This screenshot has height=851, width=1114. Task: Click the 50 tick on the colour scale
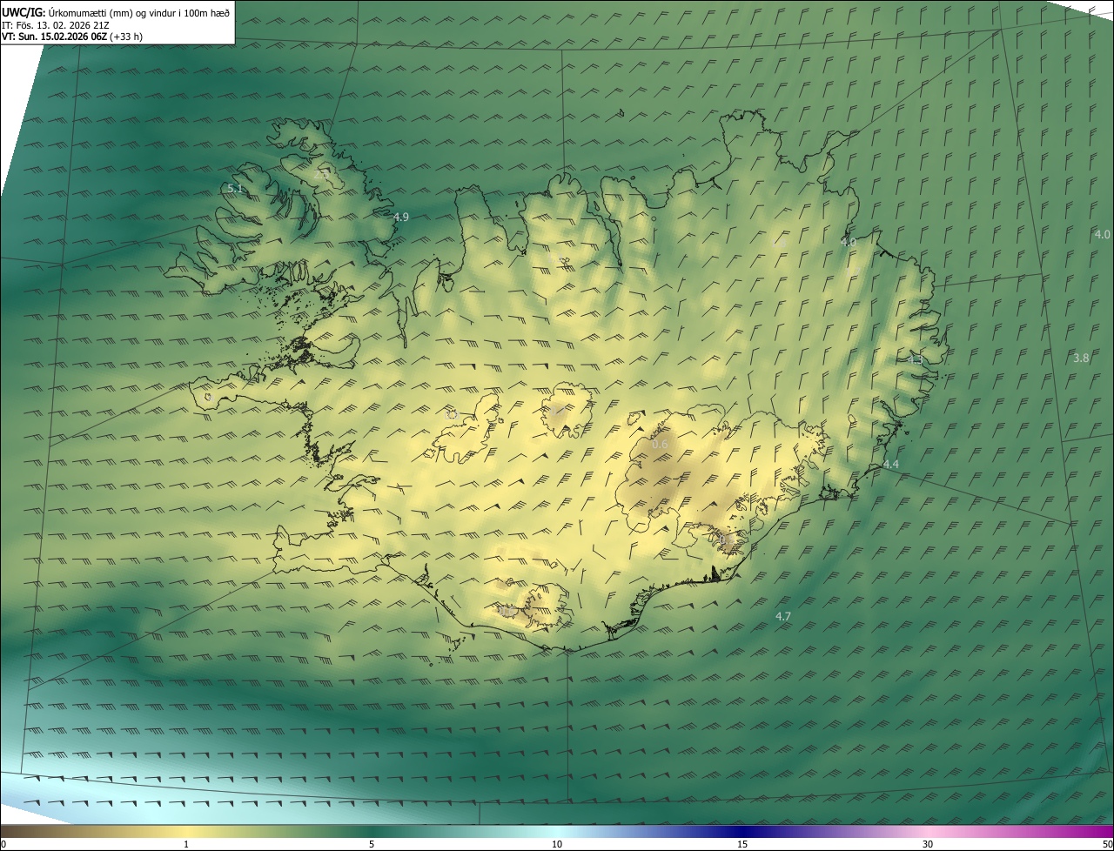point(1107,844)
